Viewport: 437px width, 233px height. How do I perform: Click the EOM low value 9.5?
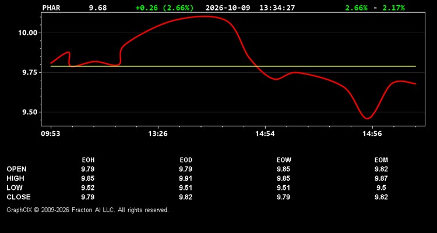pos(381,188)
